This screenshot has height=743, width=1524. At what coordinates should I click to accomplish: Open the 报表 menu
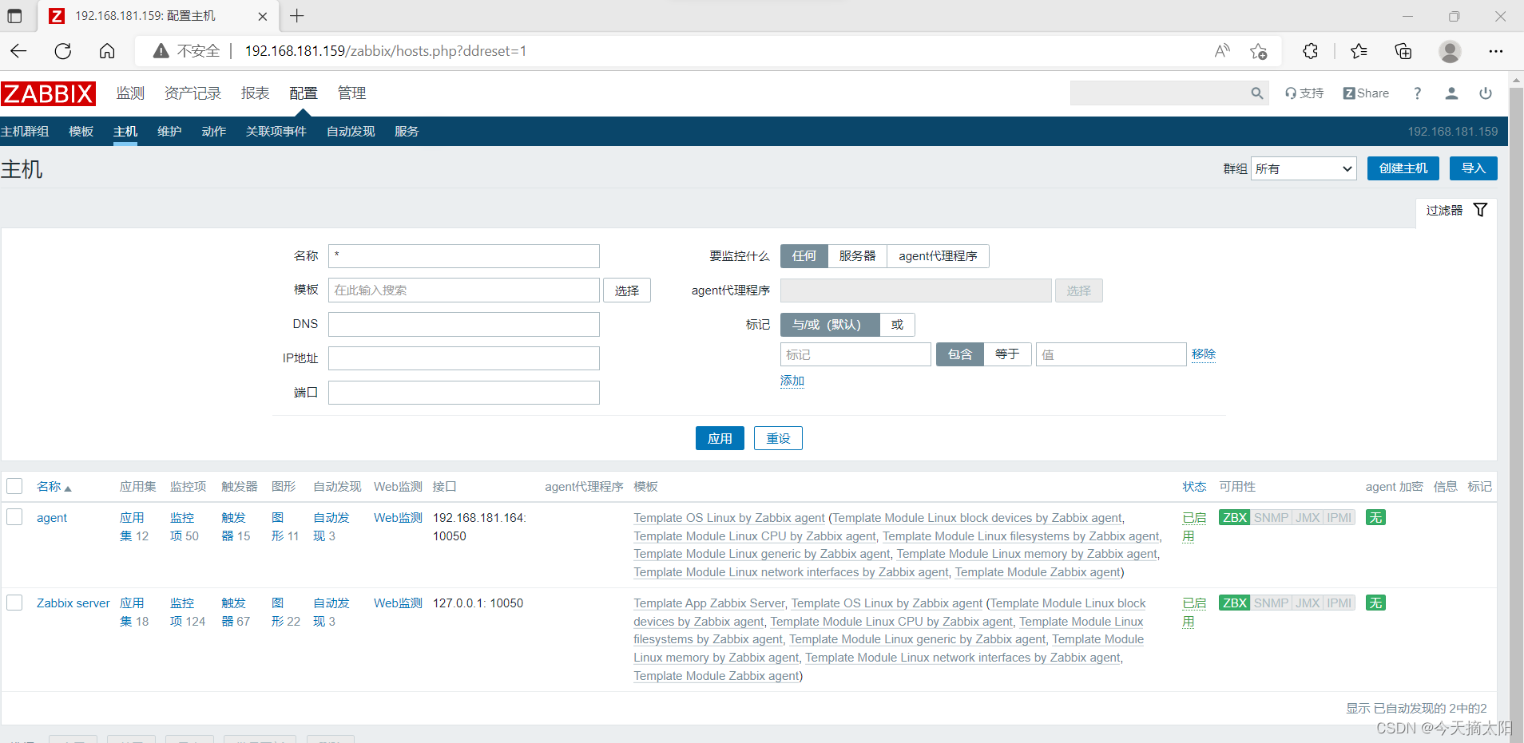click(x=255, y=93)
